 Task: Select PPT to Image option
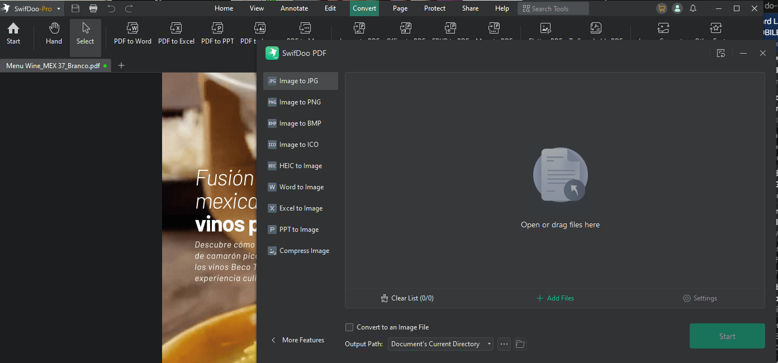pos(301,230)
